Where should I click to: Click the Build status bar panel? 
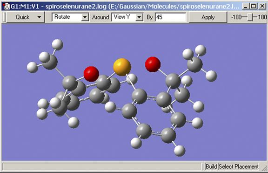pos(211,166)
